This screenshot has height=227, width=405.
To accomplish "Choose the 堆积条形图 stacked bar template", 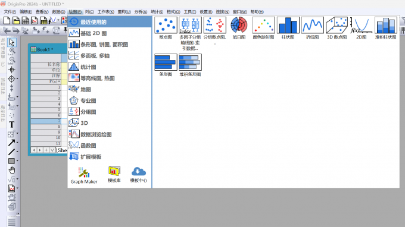I will click(x=190, y=65).
